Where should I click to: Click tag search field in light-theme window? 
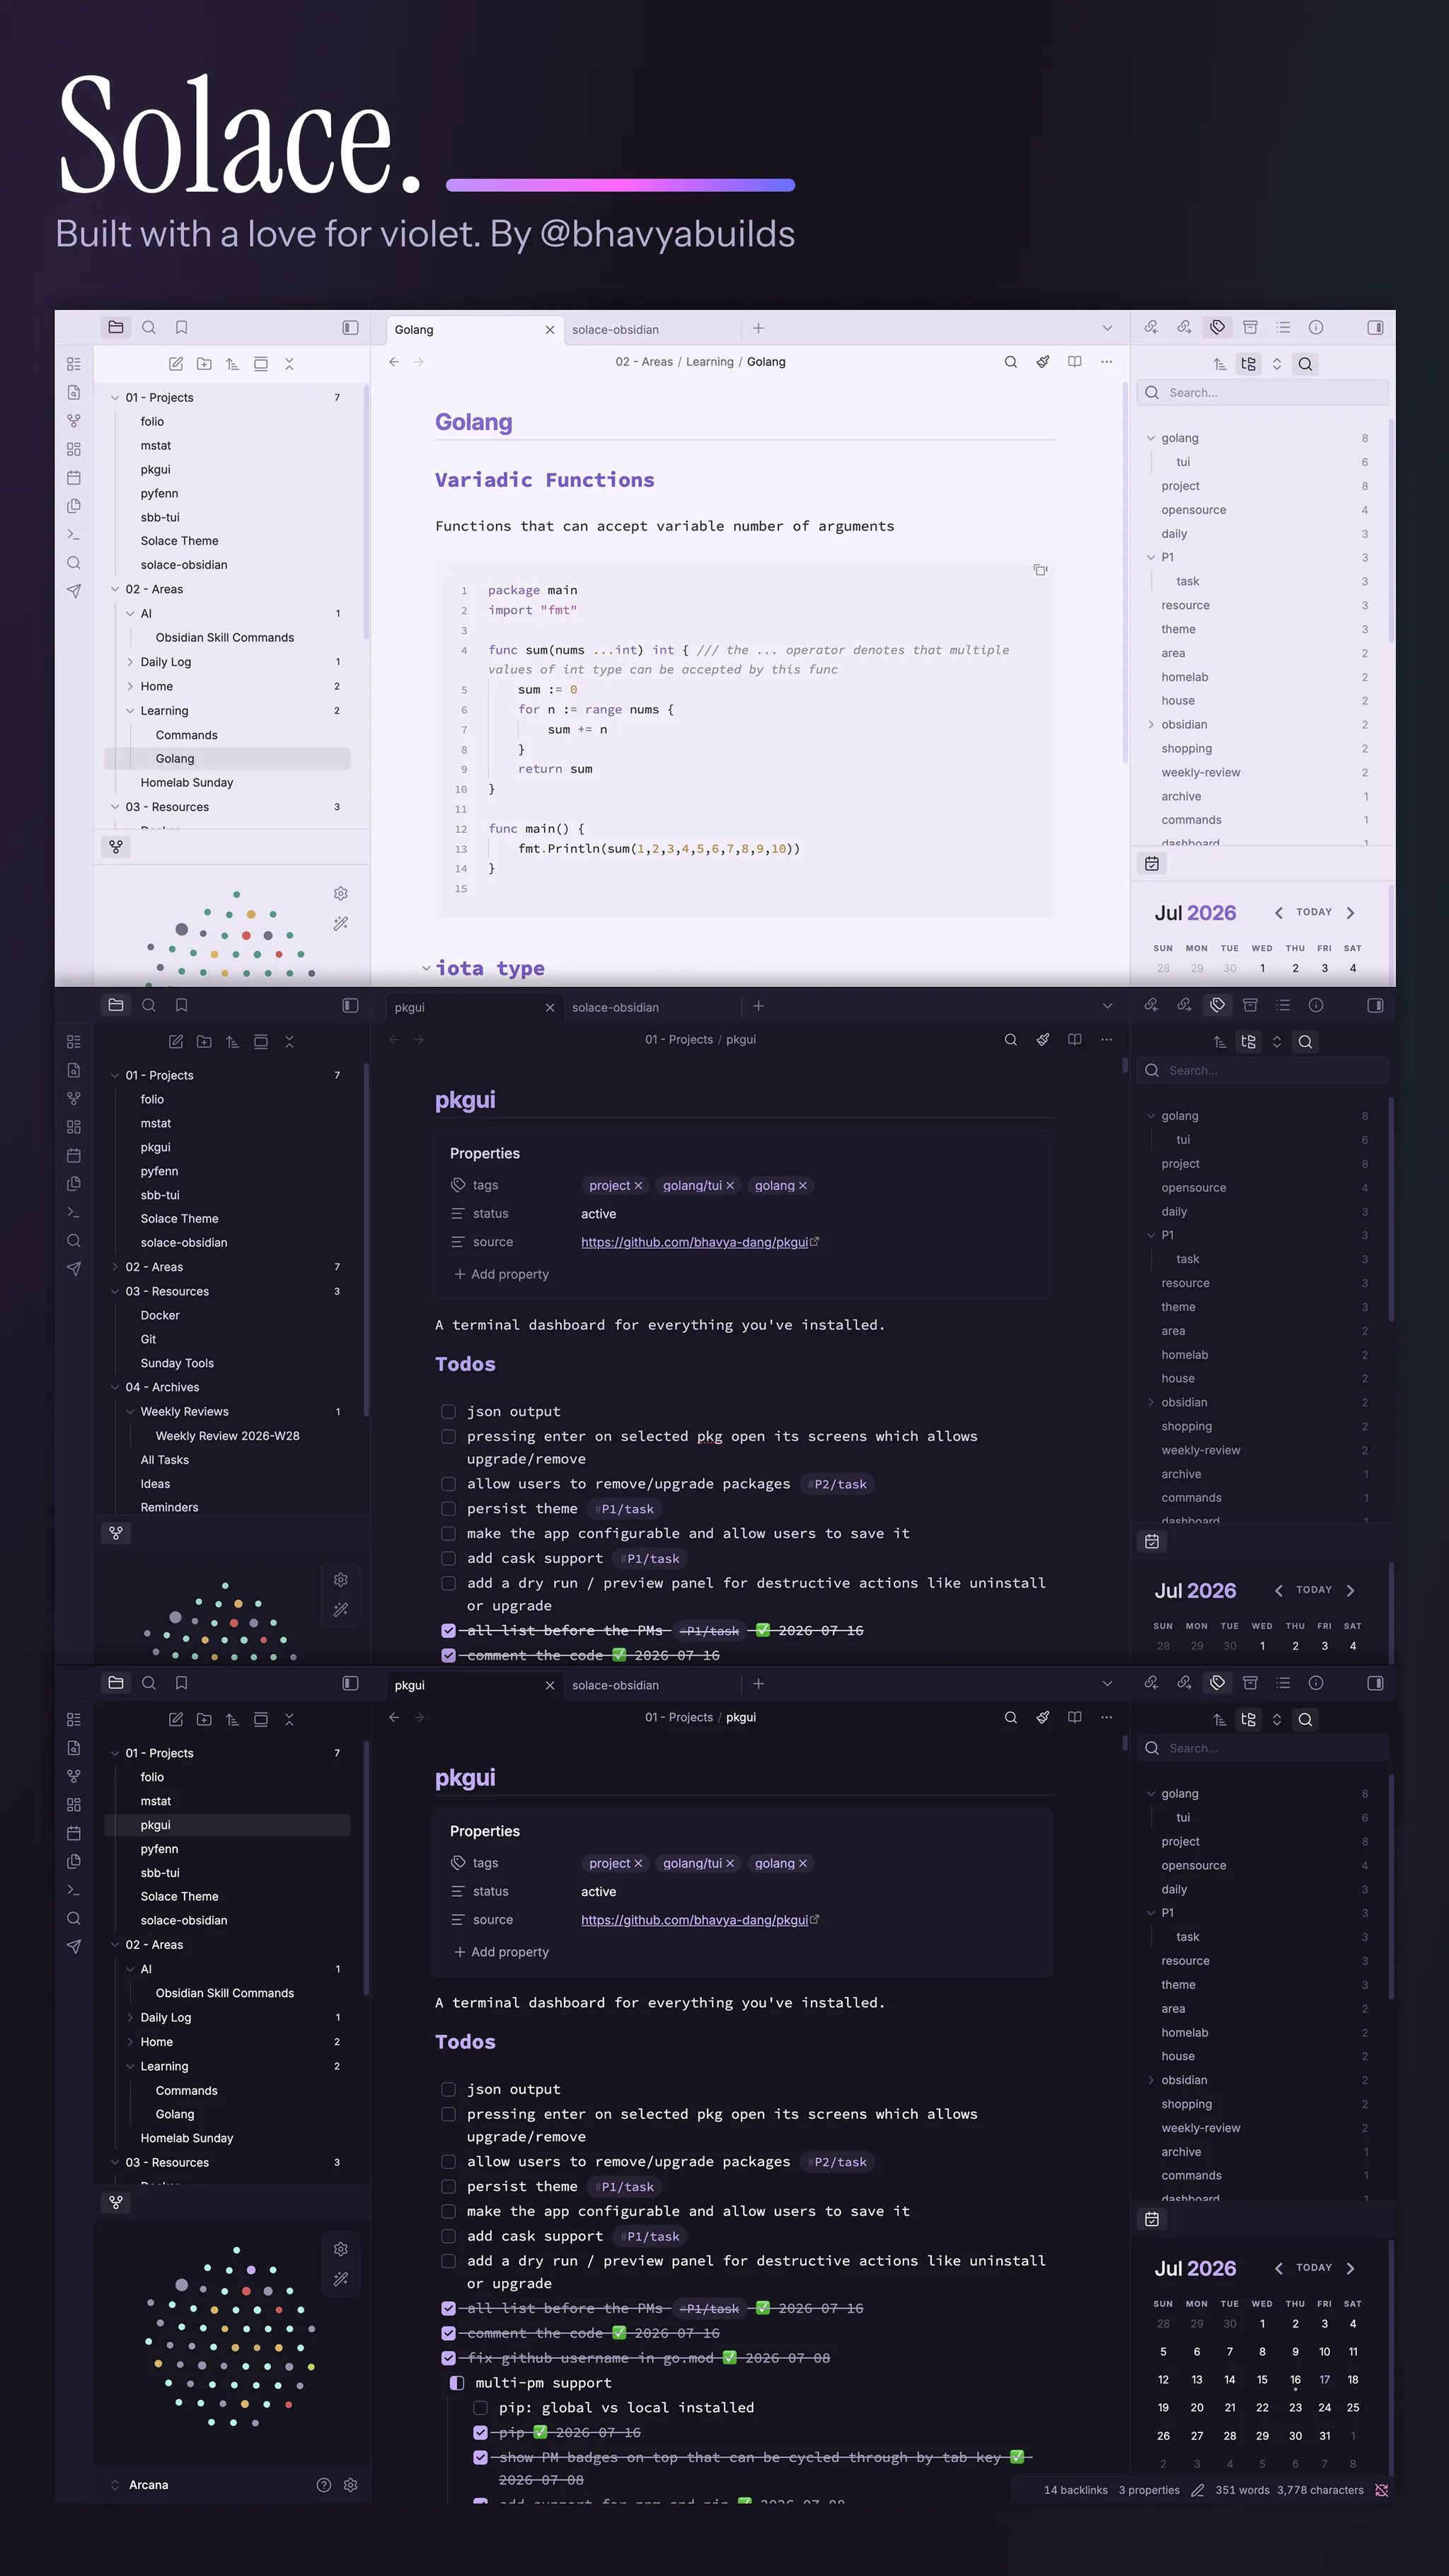point(1263,393)
